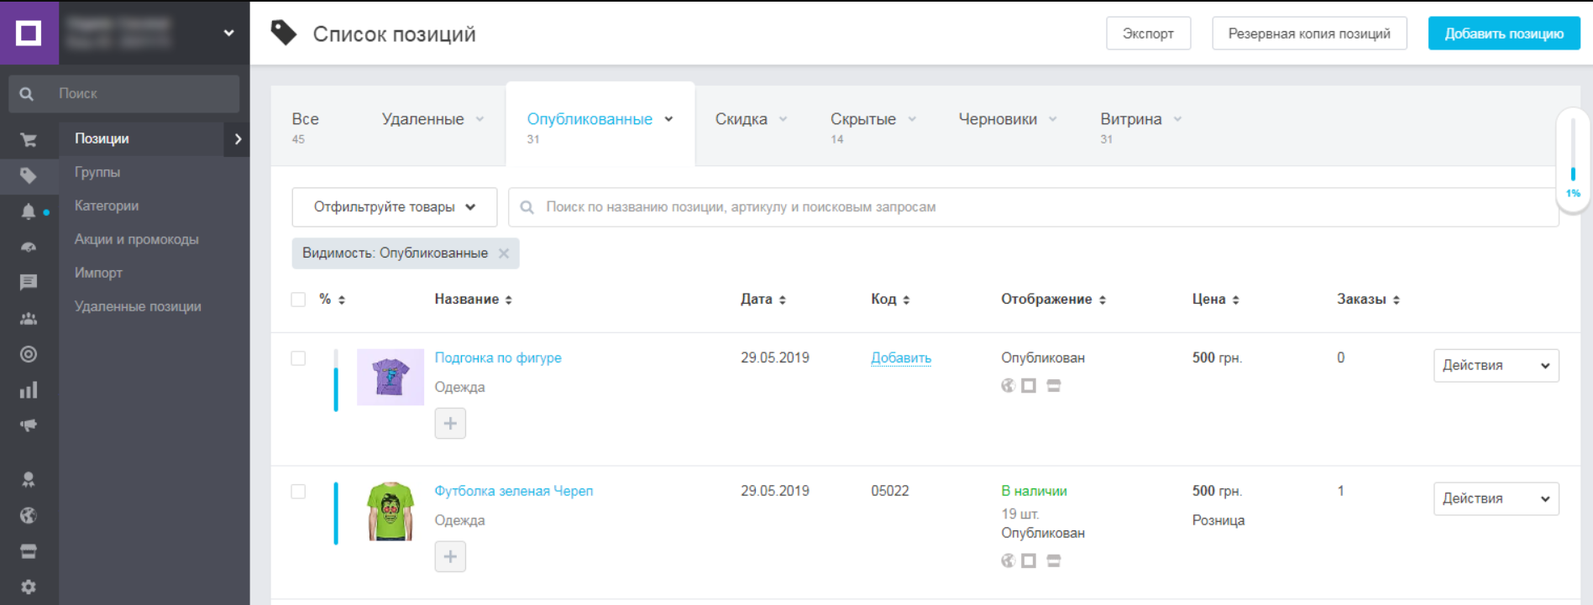Image resolution: width=1593 pixels, height=605 pixels.
Task: Click the customers group icon in sidebar
Action: (29, 319)
